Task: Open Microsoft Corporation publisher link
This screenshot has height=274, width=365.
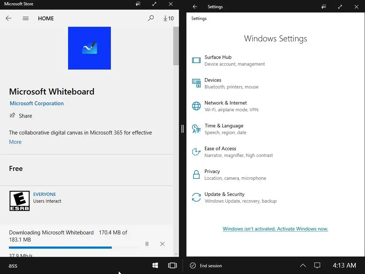Action: (37, 103)
